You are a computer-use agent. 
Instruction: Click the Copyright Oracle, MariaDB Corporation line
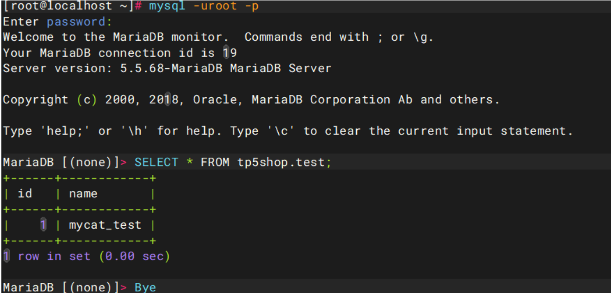[x=251, y=100]
